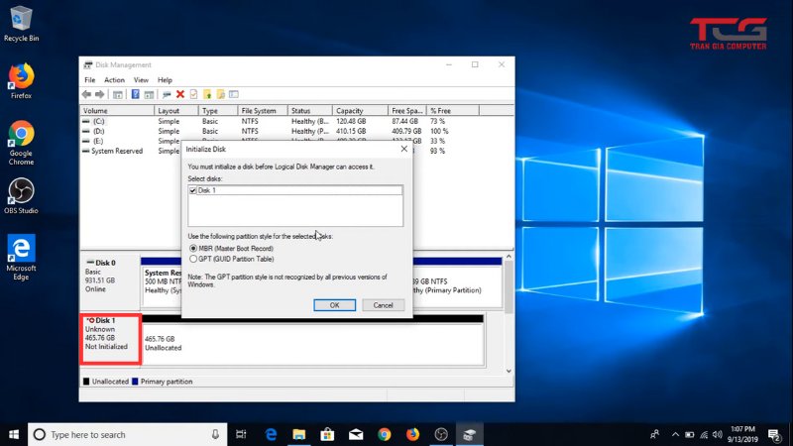
Task: Open the Google Chrome desktop shortcut
Action: click(x=21, y=139)
